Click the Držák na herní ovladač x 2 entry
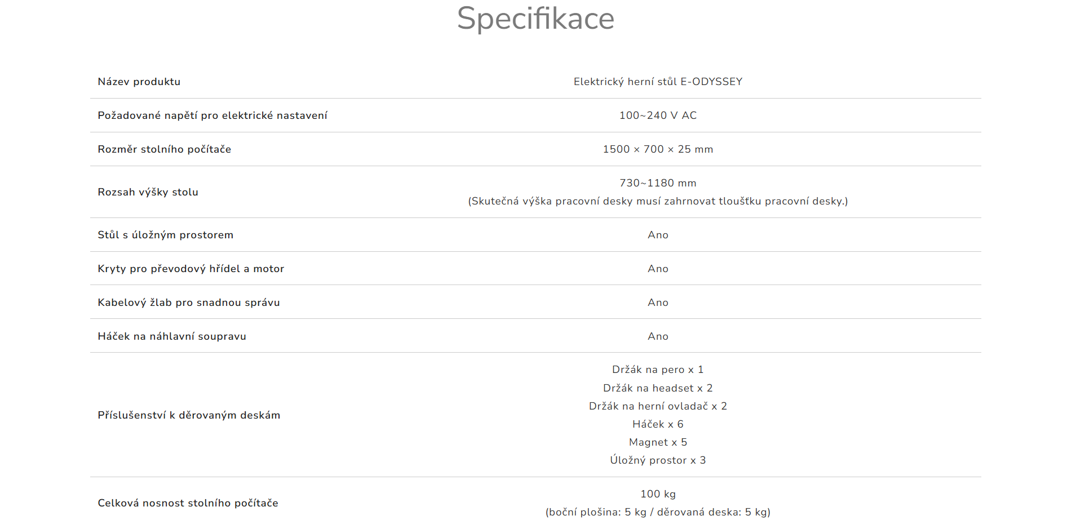Viewport: 1067px width, 520px height. [658, 406]
